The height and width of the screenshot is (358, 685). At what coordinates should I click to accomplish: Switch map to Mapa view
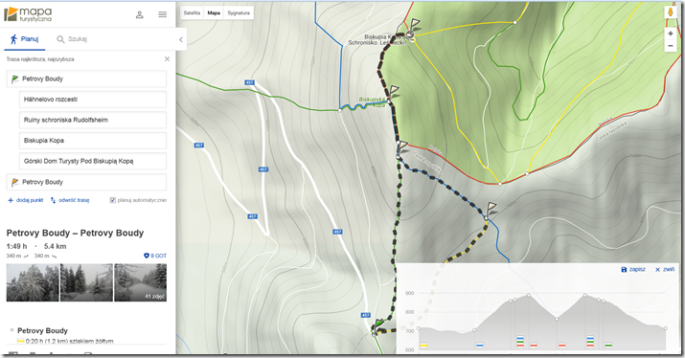tap(214, 13)
